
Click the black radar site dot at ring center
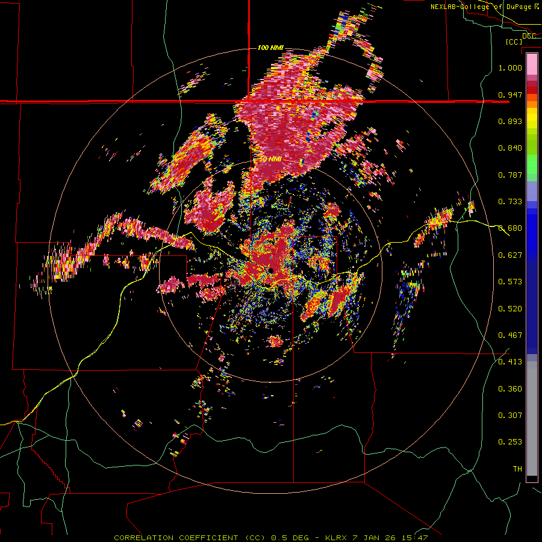(271, 270)
